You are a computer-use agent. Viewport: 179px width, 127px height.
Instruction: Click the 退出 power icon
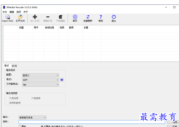point(114,17)
